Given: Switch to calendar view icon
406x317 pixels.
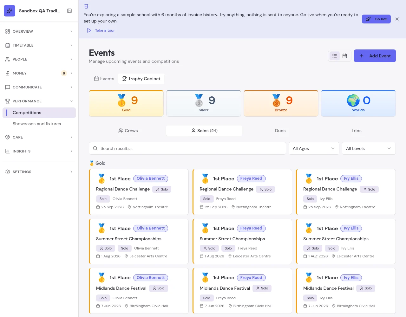Looking at the screenshot, I should (345, 56).
